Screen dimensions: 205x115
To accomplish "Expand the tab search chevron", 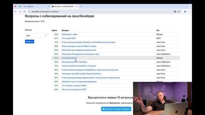I will coord(189,6).
